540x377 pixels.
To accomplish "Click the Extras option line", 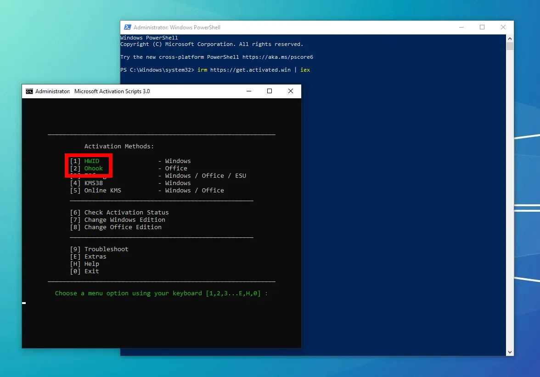I will [x=88, y=257].
